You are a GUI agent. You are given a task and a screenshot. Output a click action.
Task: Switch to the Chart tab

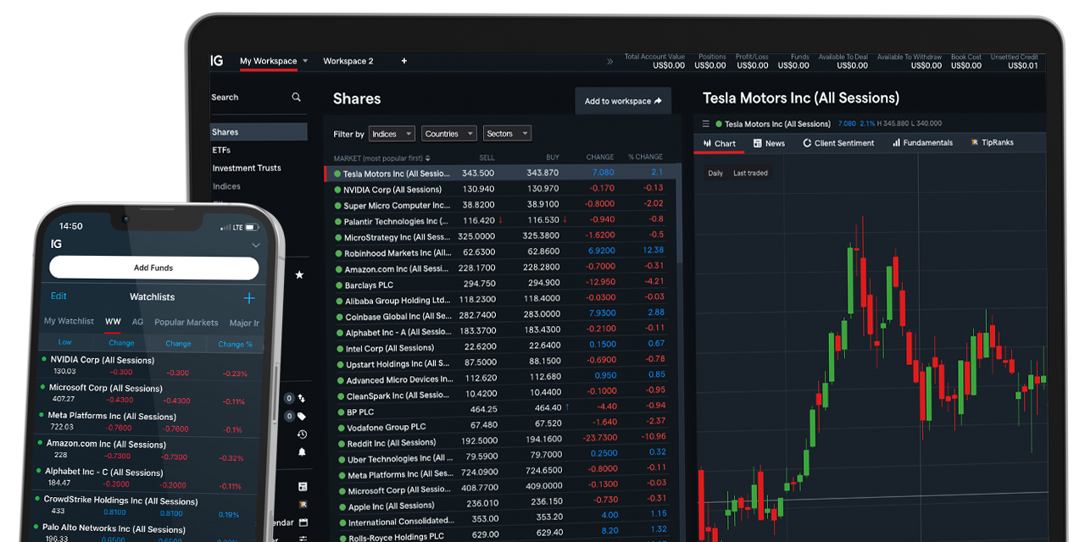tap(719, 143)
